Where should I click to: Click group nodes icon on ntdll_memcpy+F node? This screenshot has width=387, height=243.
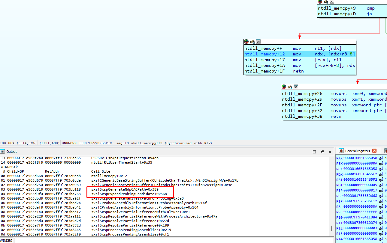coord(258,42)
